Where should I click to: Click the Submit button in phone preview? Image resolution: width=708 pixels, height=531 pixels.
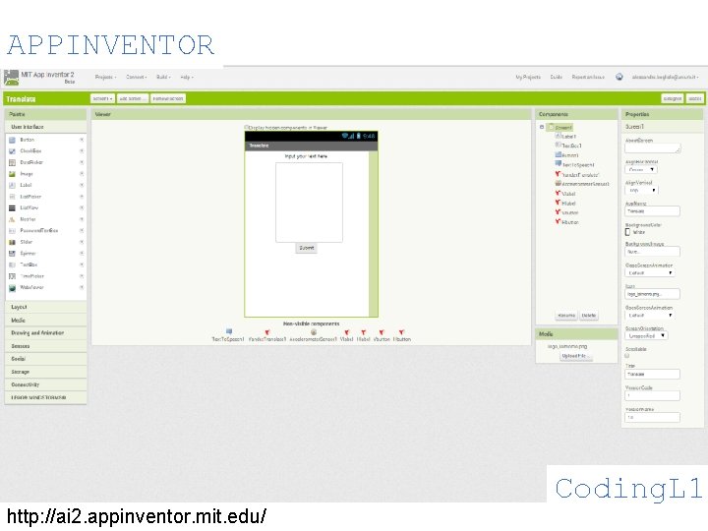tap(306, 248)
